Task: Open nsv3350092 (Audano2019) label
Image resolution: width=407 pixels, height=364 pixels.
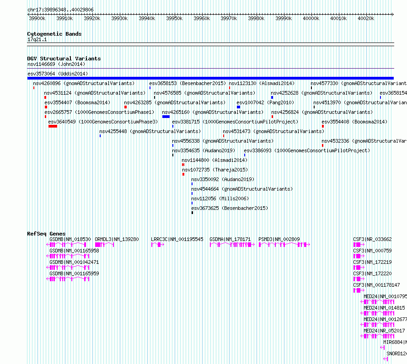Action: [x=223, y=179]
